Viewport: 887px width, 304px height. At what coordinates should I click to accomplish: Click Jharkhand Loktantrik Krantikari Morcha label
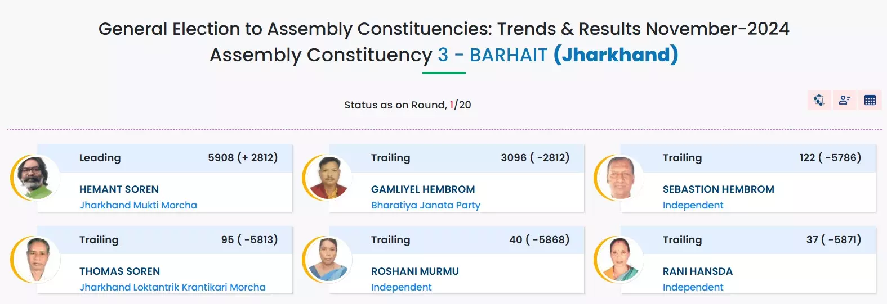[172, 287]
